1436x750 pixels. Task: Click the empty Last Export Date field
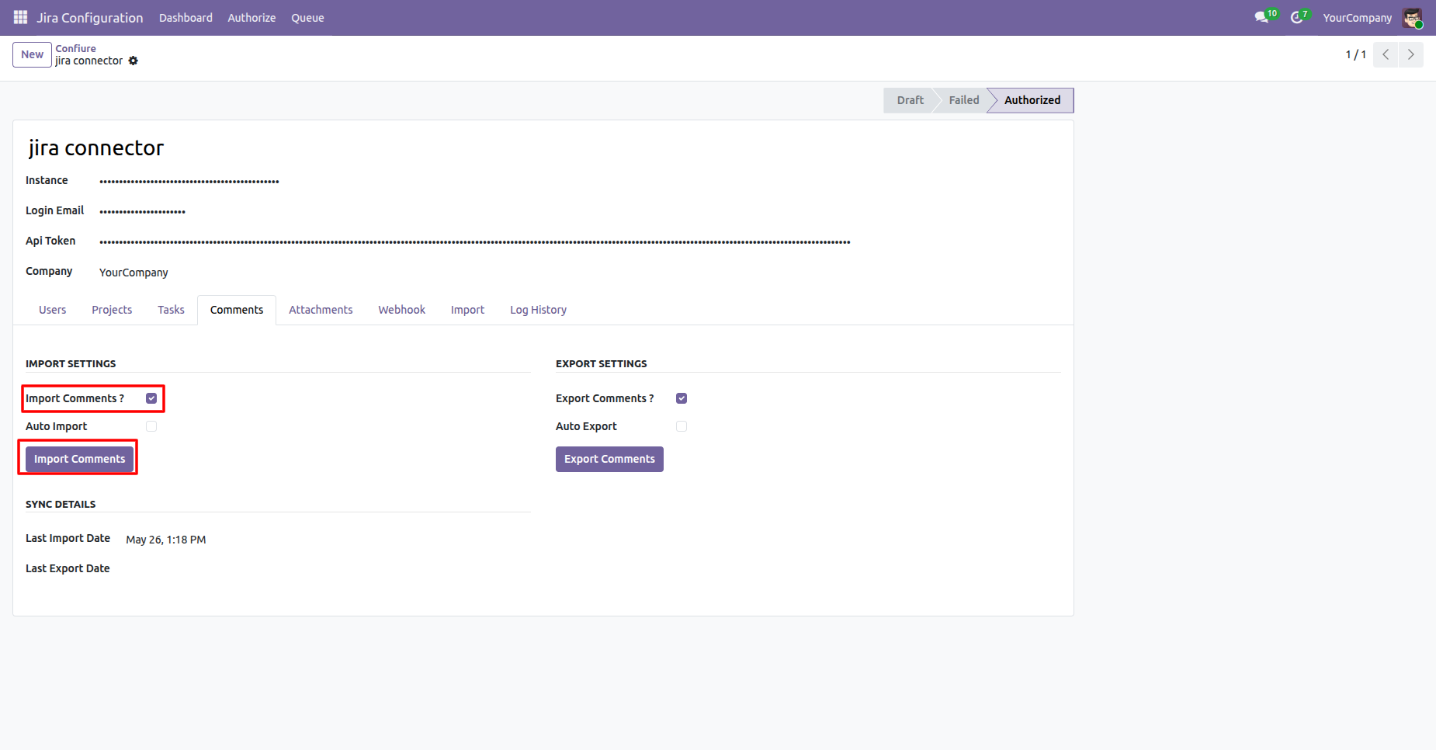click(x=328, y=569)
